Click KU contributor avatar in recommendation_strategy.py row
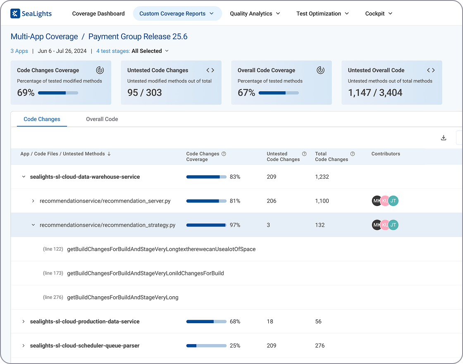Image resolution: width=463 pixels, height=364 pixels. coord(385,225)
